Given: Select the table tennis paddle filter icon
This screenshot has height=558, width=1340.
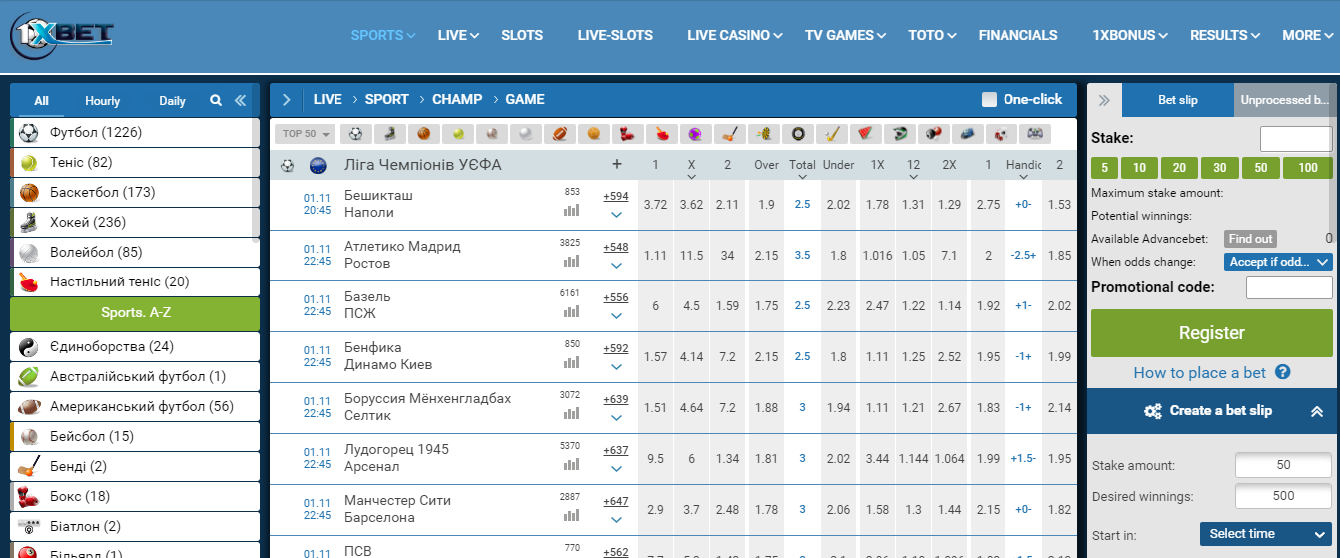Looking at the screenshot, I should click(x=661, y=133).
